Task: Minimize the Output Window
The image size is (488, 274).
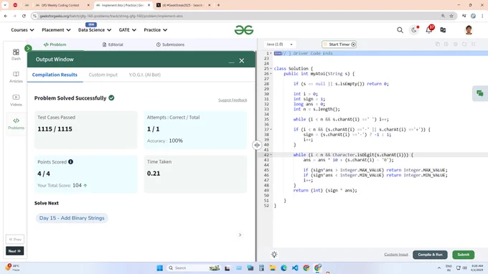Action: pyautogui.click(x=231, y=62)
